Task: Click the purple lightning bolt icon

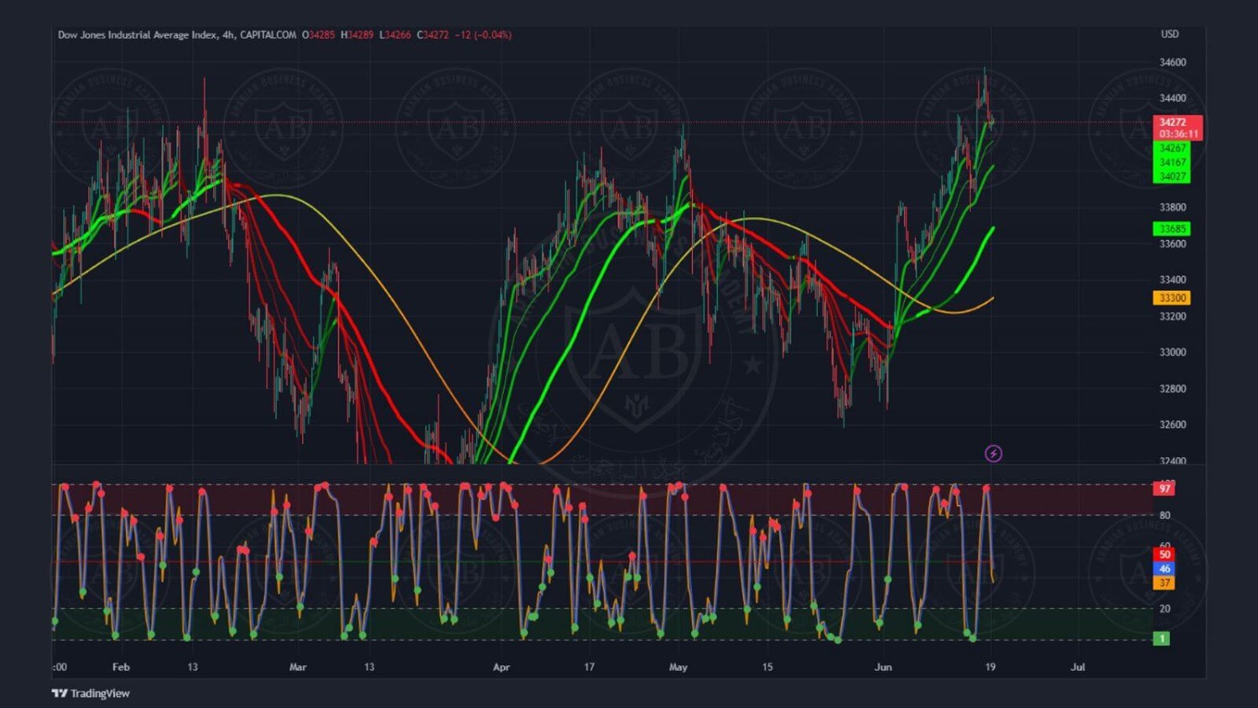Action: click(993, 454)
